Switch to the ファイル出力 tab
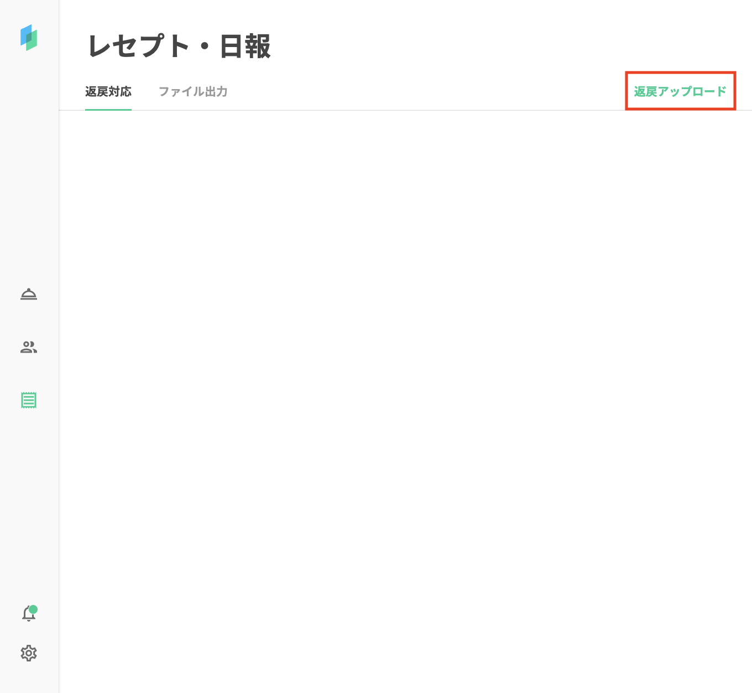 [193, 92]
